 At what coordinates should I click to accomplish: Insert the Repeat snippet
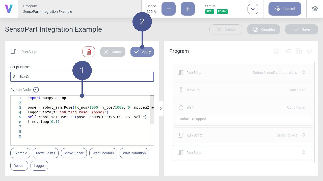pos(19,166)
